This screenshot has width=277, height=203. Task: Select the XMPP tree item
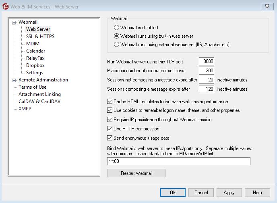click(25, 109)
